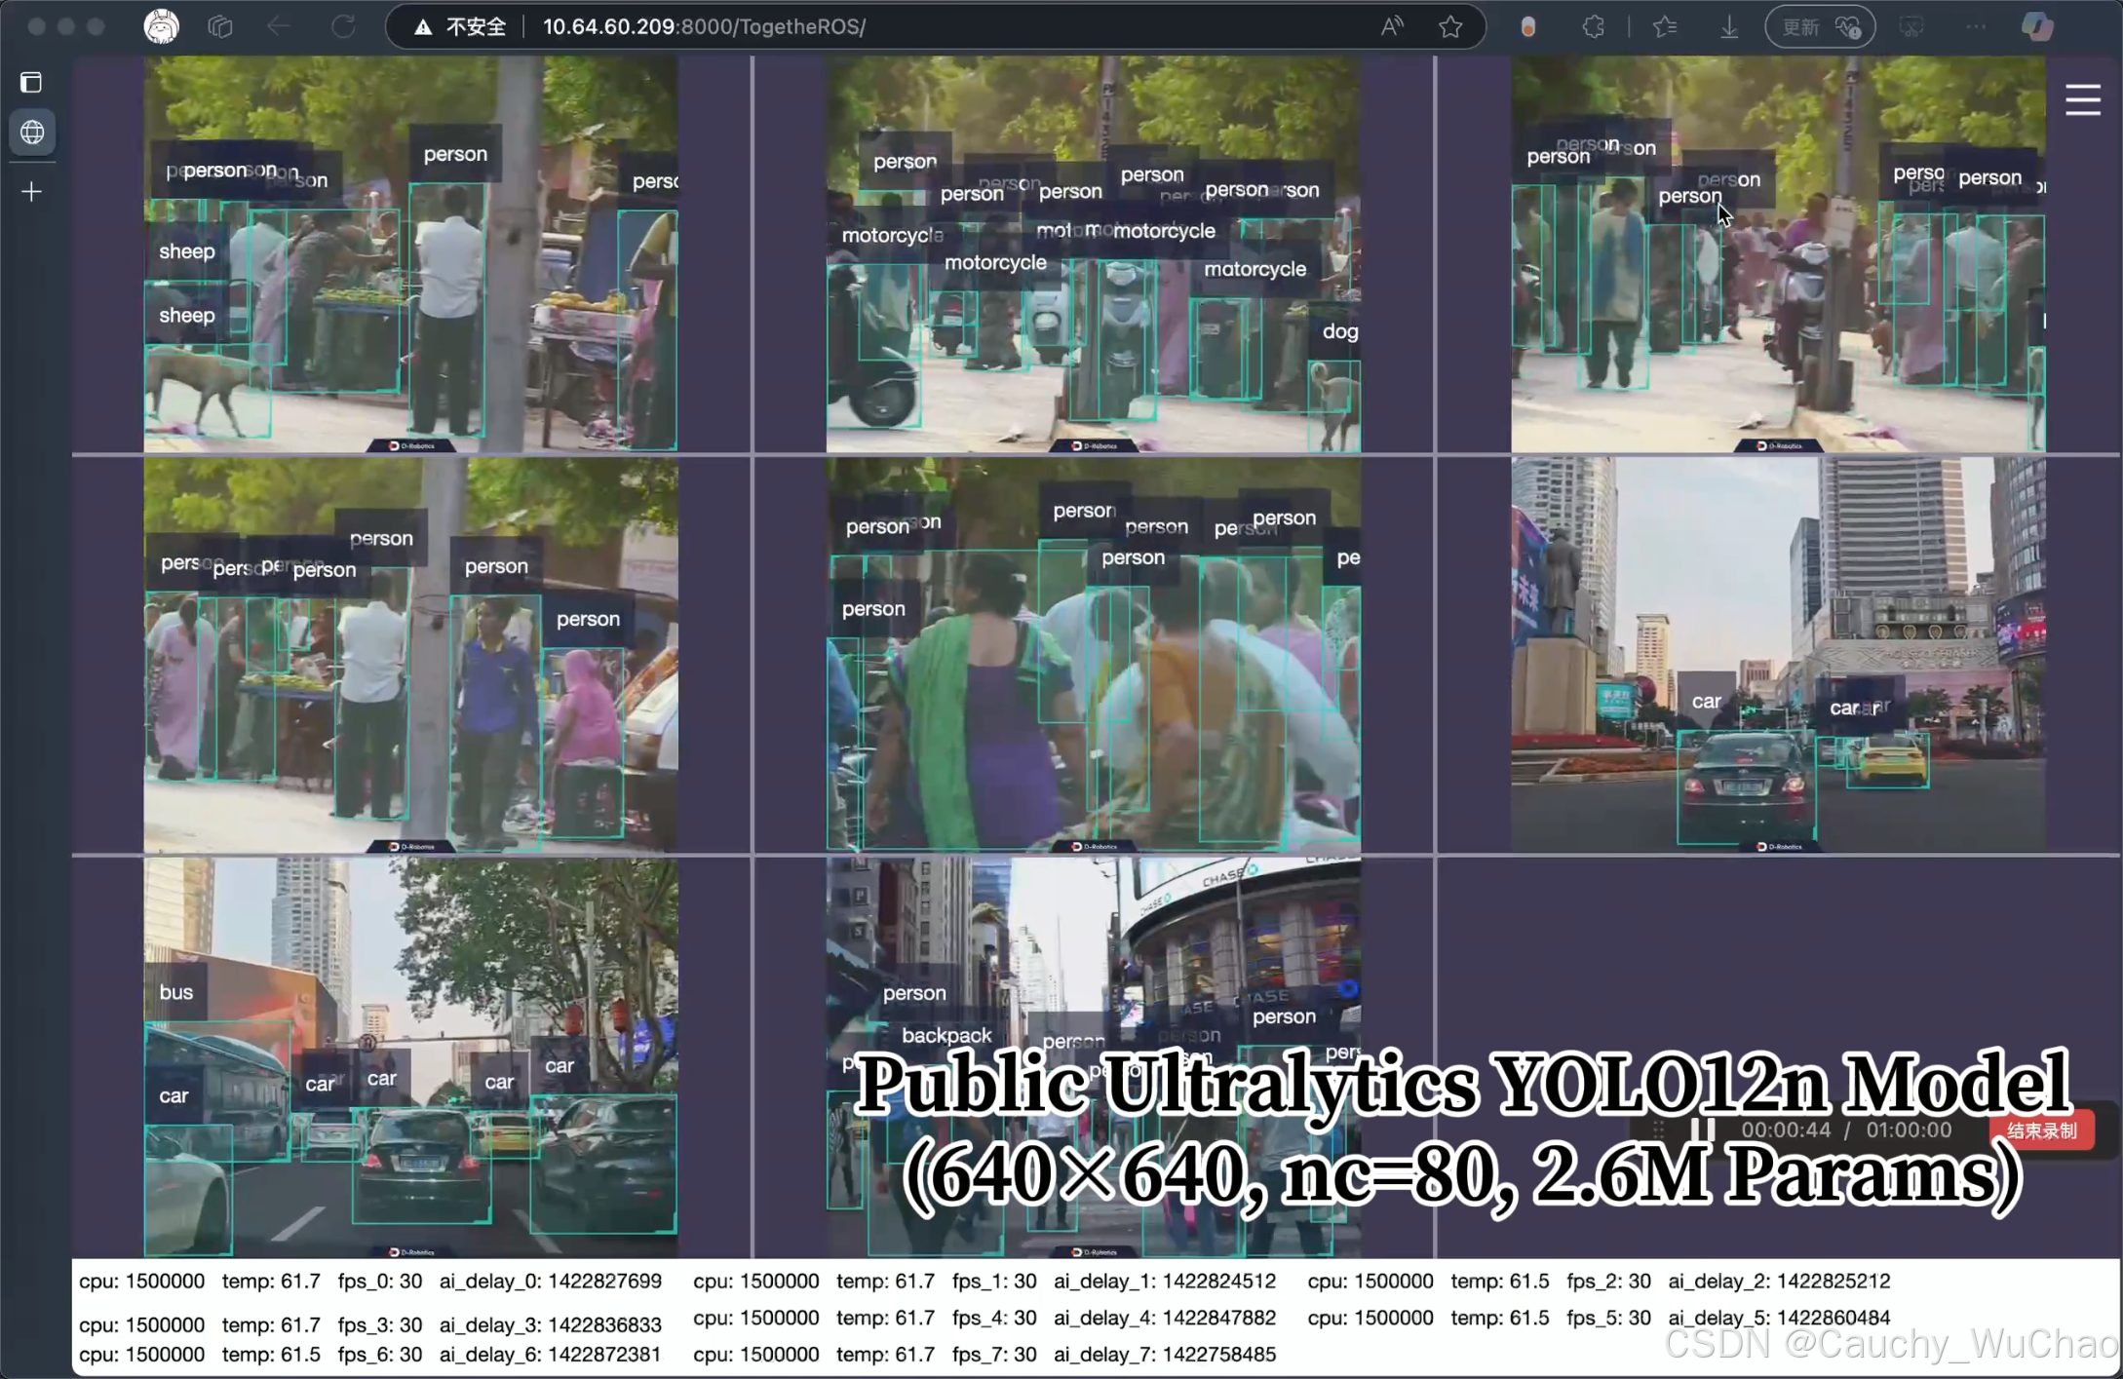The width and height of the screenshot is (2123, 1379).
Task: Add page to favorites with star icon
Action: (x=1450, y=26)
